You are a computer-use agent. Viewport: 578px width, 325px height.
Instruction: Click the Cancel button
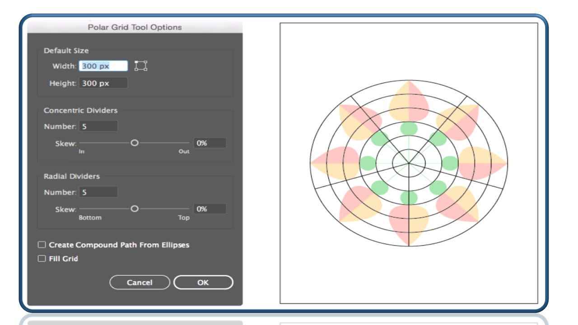click(x=140, y=283)
